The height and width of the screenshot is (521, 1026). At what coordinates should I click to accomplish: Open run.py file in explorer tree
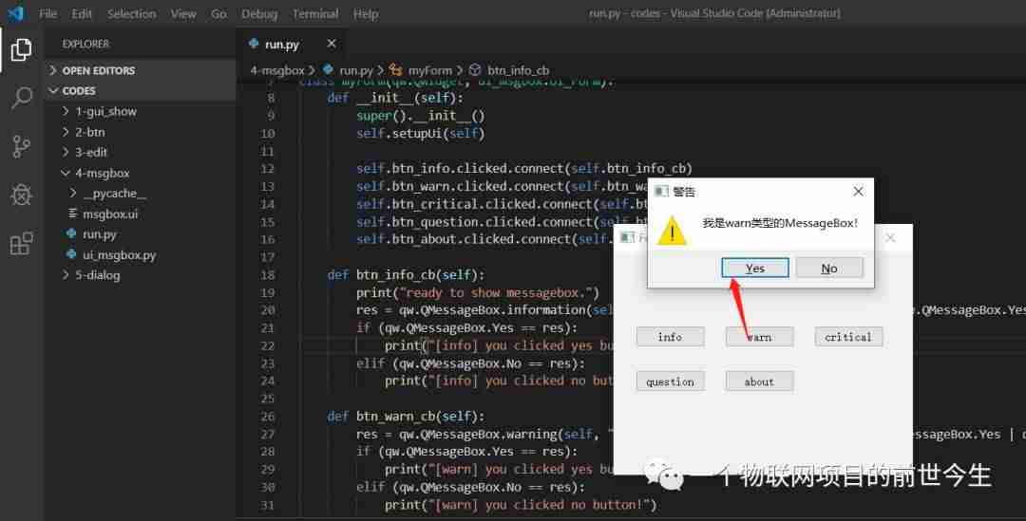point(140,234)
